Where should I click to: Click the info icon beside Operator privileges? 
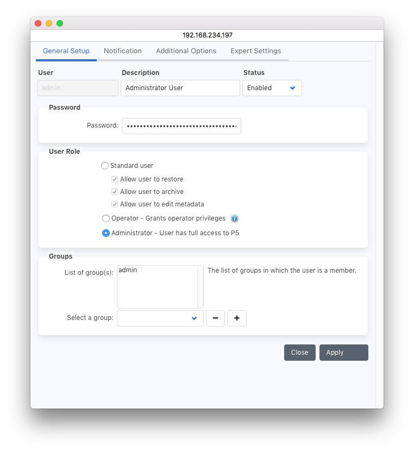[x=235, y=218]
